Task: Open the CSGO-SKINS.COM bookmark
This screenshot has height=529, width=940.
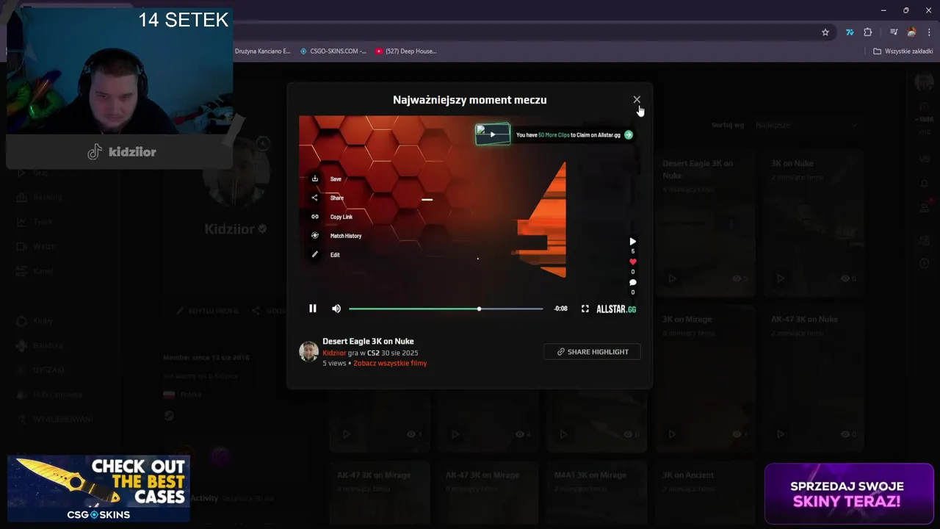Action: click(x=333, y=51)
